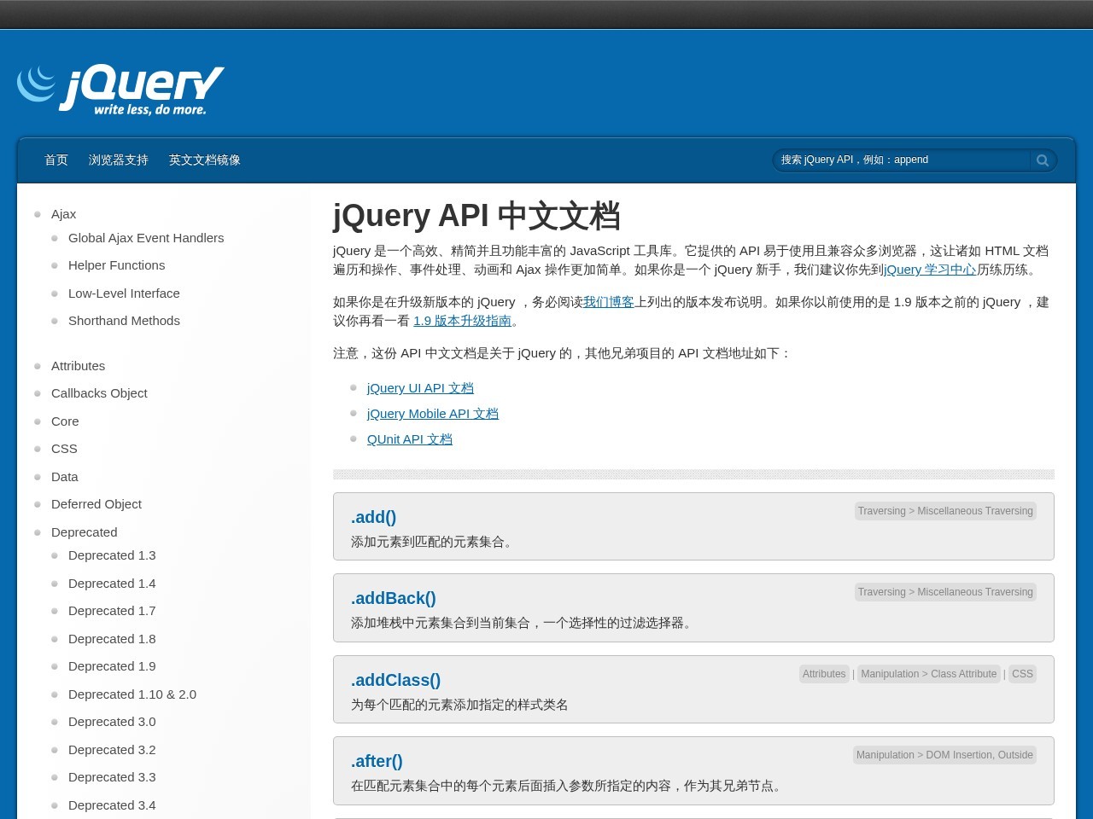Click description 为每个匹配的元素添加指定的样式类名
Image resolution: width=1093 pixels, height=819 pixels.
459,705
